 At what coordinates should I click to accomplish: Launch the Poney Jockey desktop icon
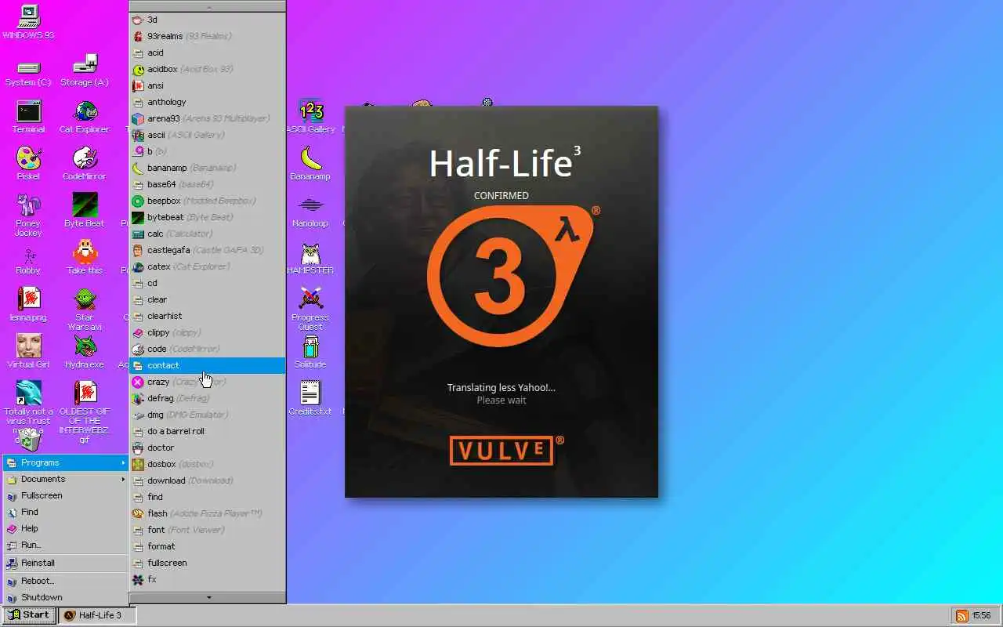pos(28,216)
